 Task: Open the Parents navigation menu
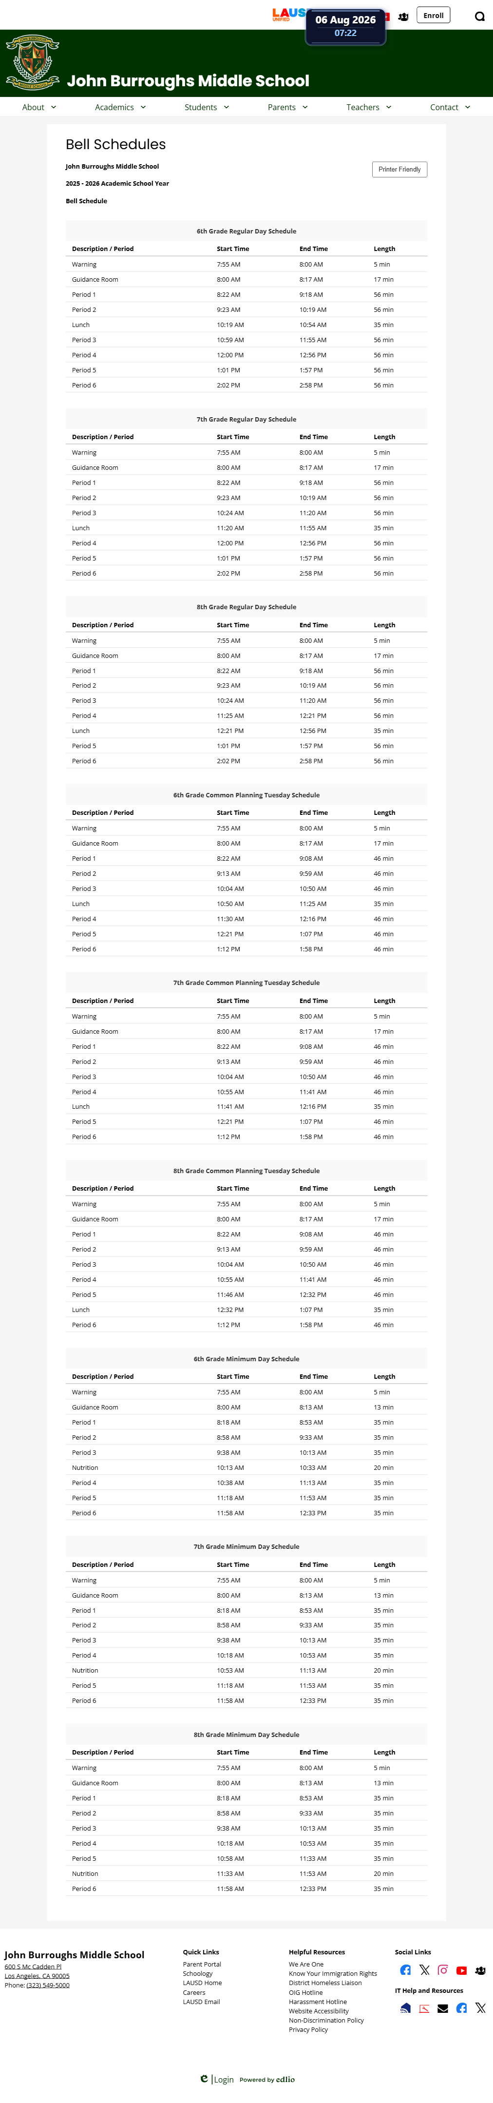pyautogui.click(x=287, y=107)
